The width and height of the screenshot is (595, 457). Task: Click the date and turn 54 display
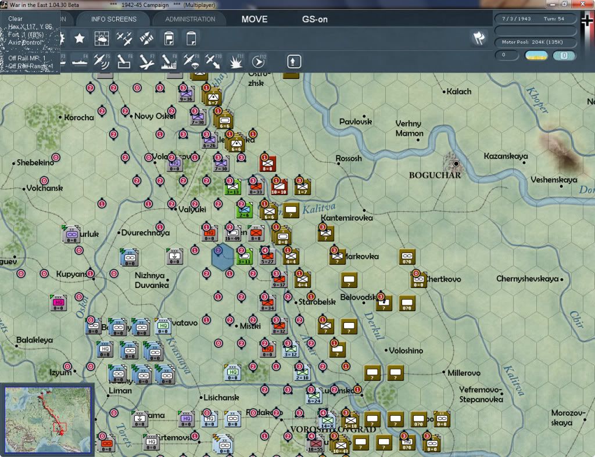[x=535, y=19]
